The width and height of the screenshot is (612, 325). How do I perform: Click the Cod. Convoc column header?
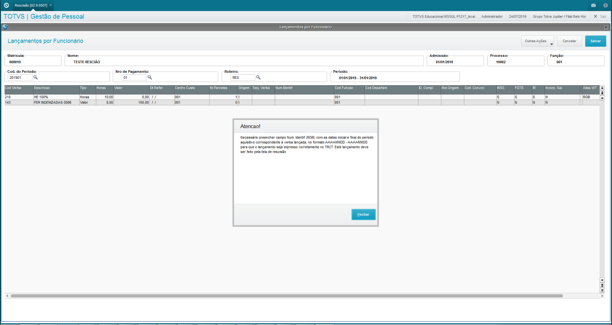tap(480, 90)
